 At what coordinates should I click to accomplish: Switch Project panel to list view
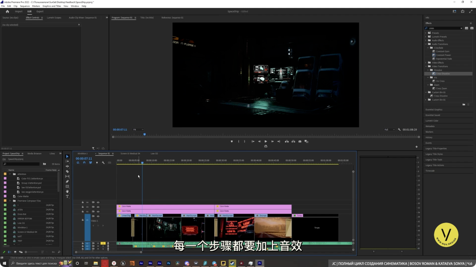click(9, 252)
